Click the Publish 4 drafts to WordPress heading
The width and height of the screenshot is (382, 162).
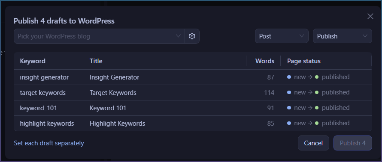click(x=64, y=21)
